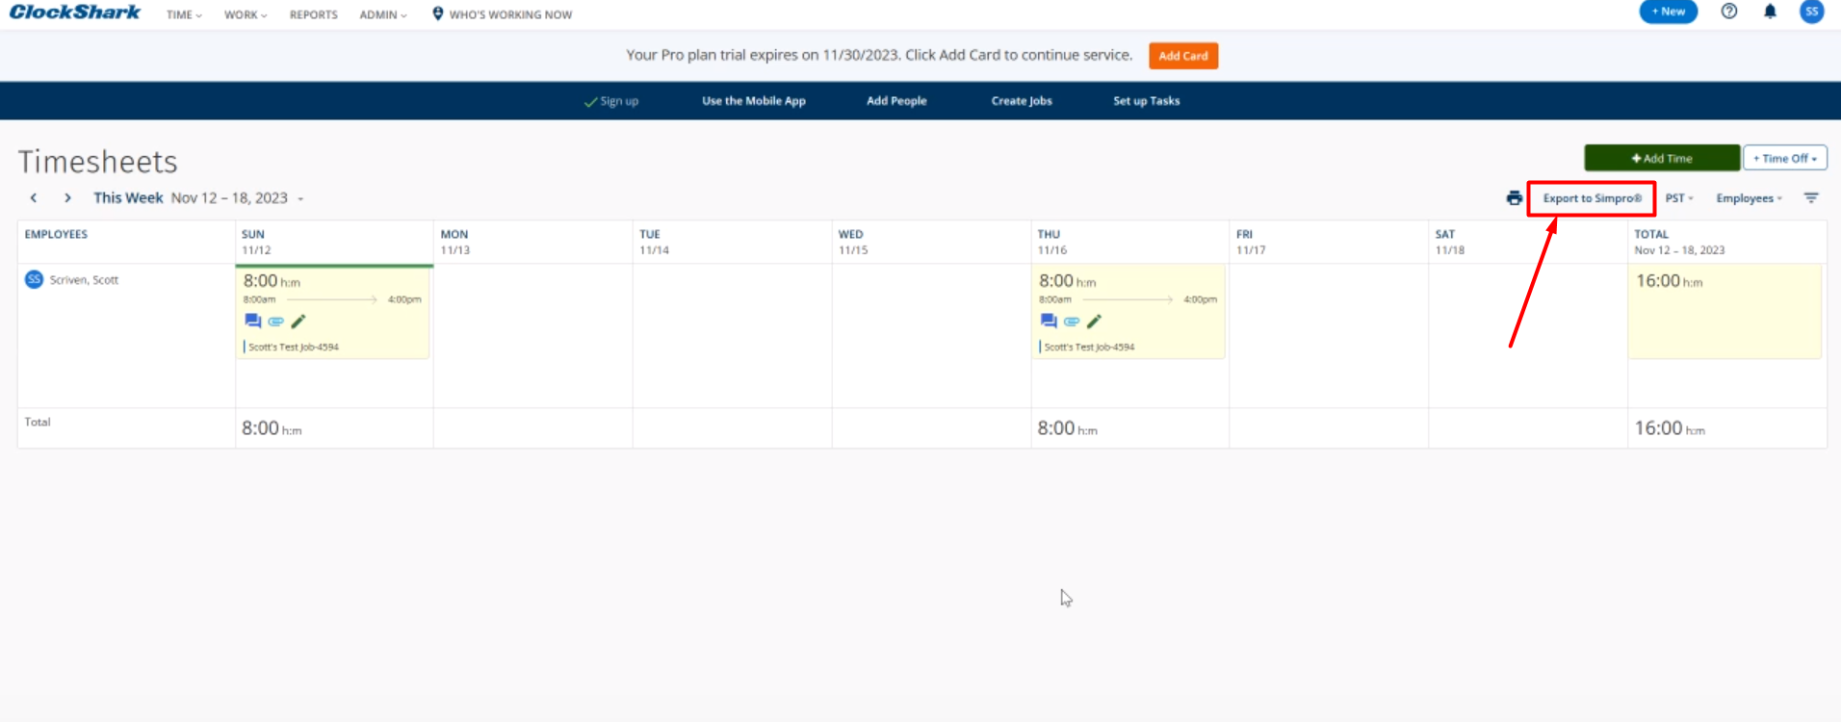This screenshot has width=1841, height=722.
Task: Go to previous week arrow
Action: point(34,198)
